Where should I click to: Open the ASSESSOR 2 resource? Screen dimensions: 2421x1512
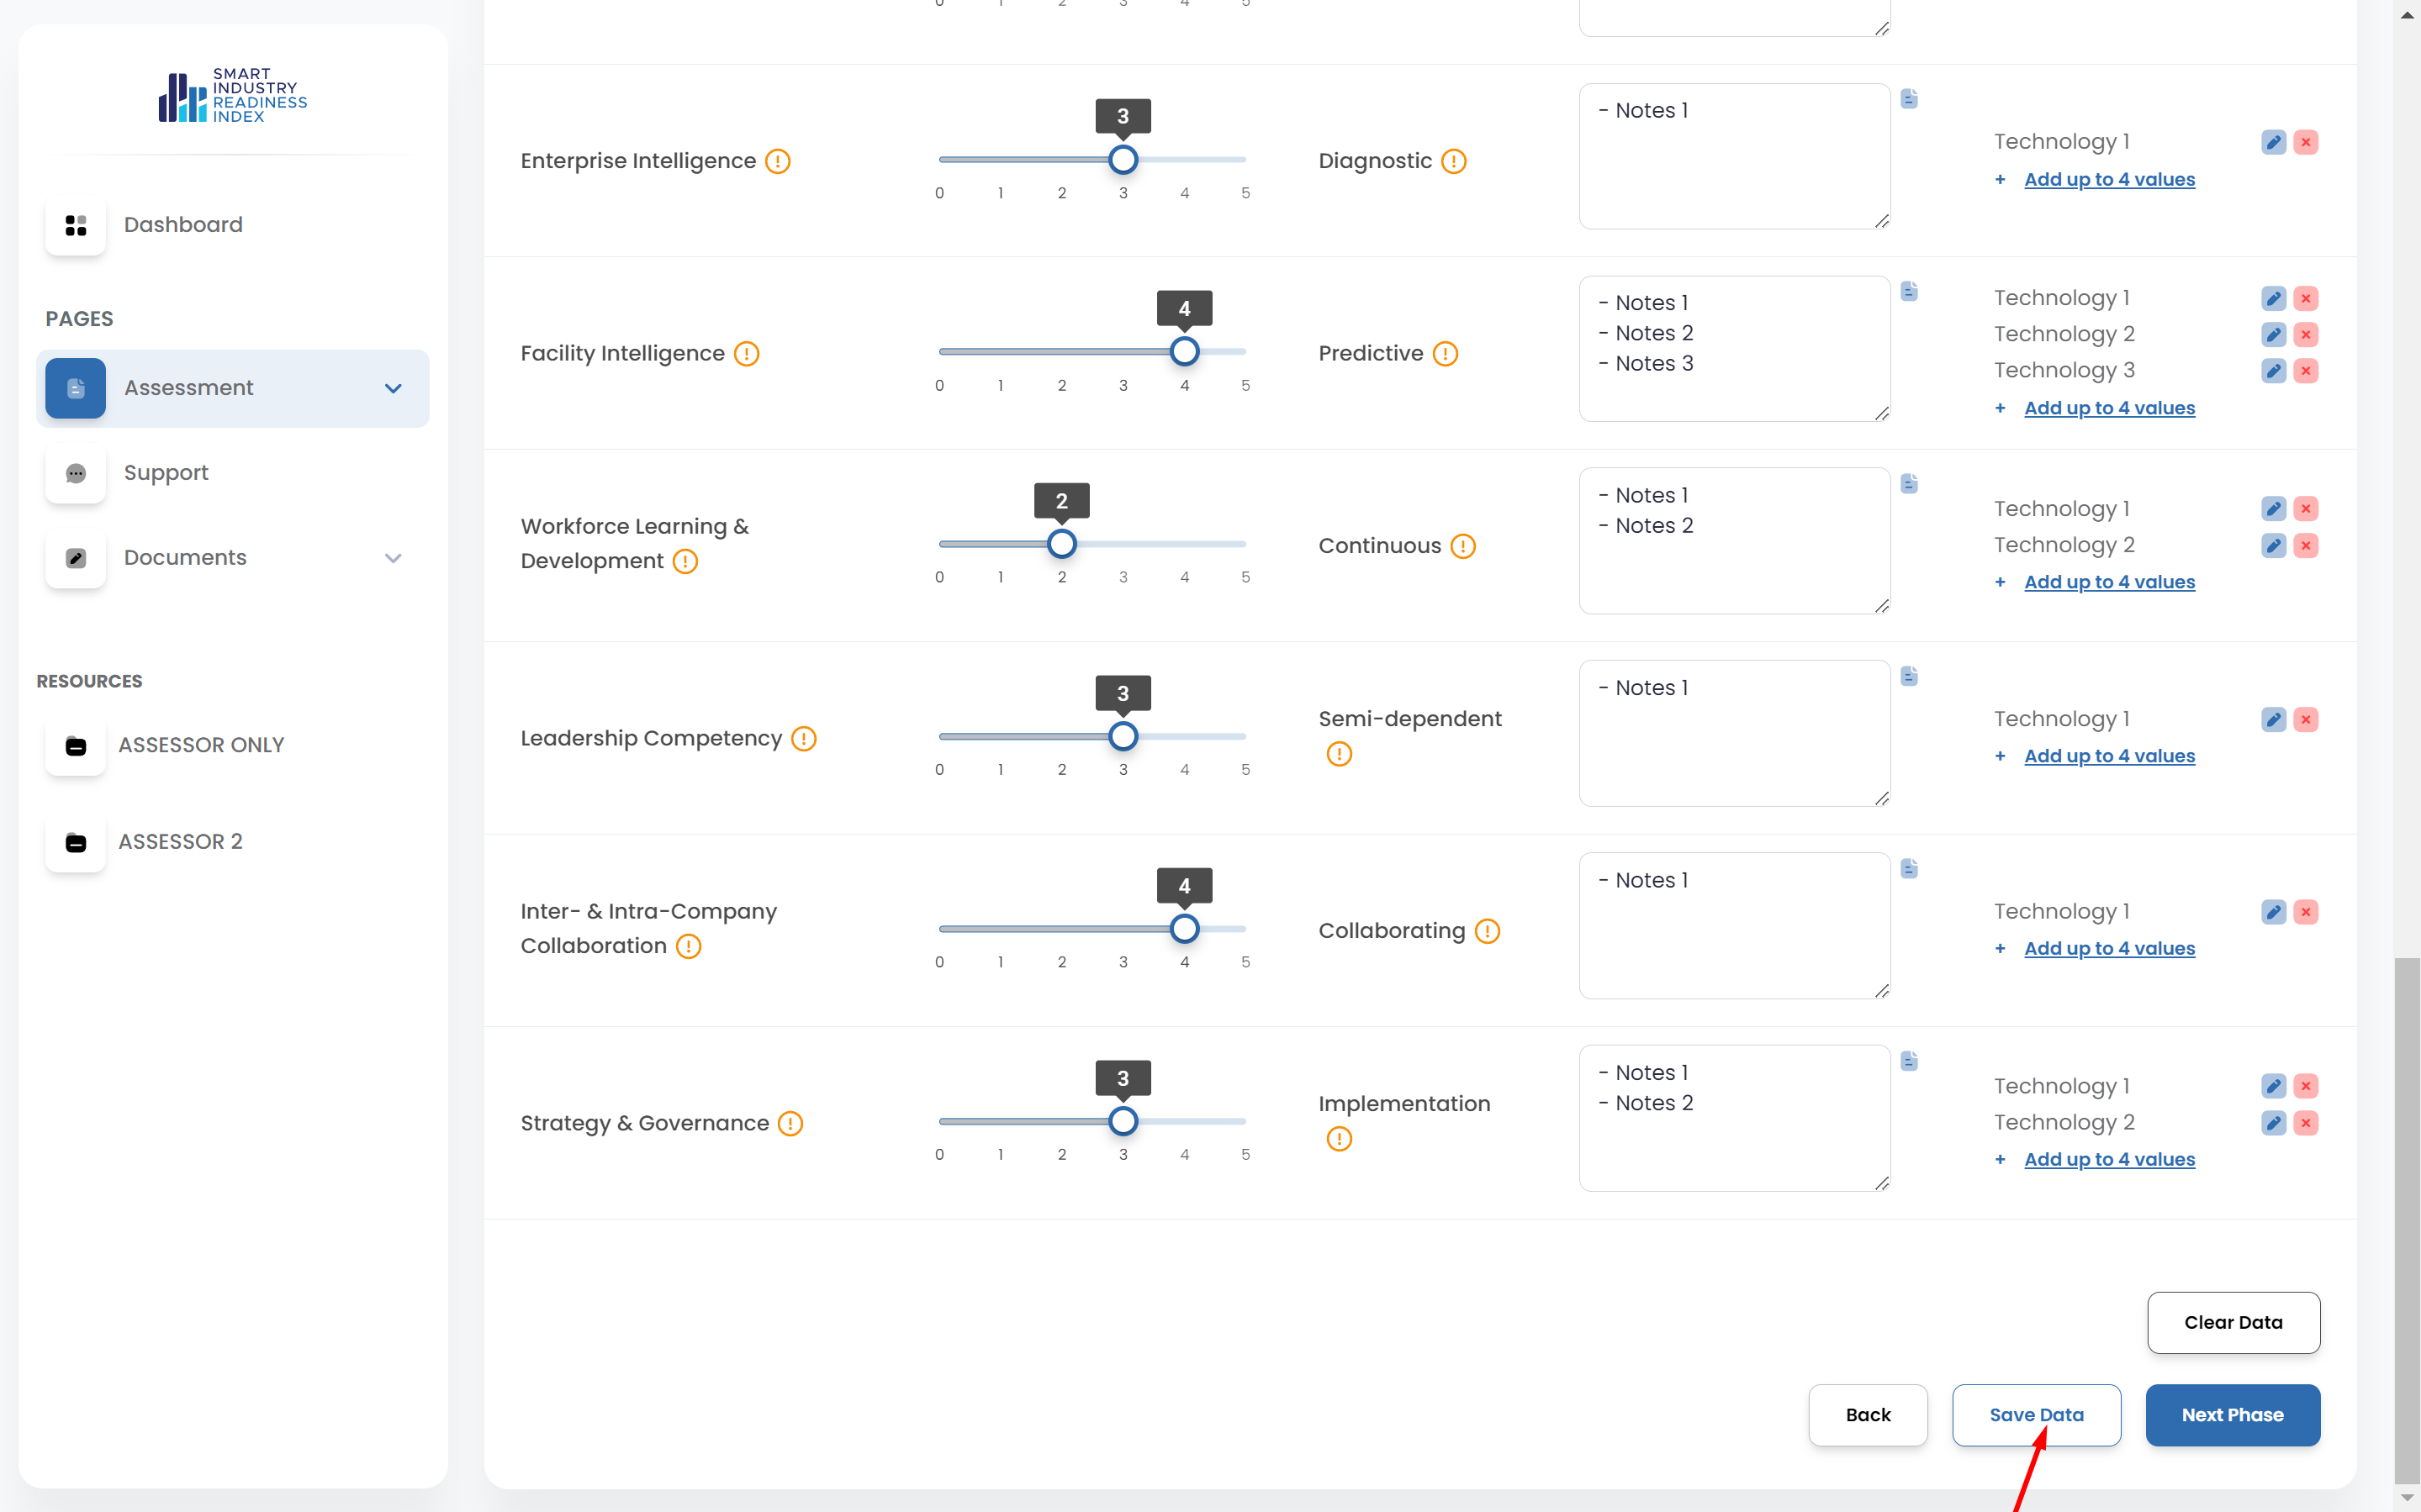[x=180, y=842]
